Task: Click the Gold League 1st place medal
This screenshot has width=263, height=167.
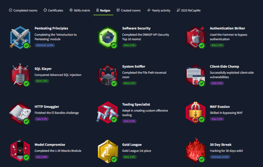Action: pyautogui.click(x=108, y=151)
